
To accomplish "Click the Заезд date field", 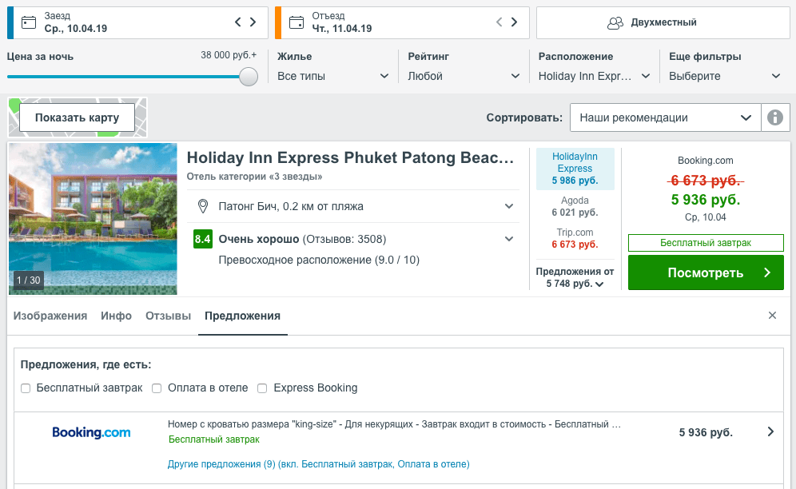I will [137, 22].
